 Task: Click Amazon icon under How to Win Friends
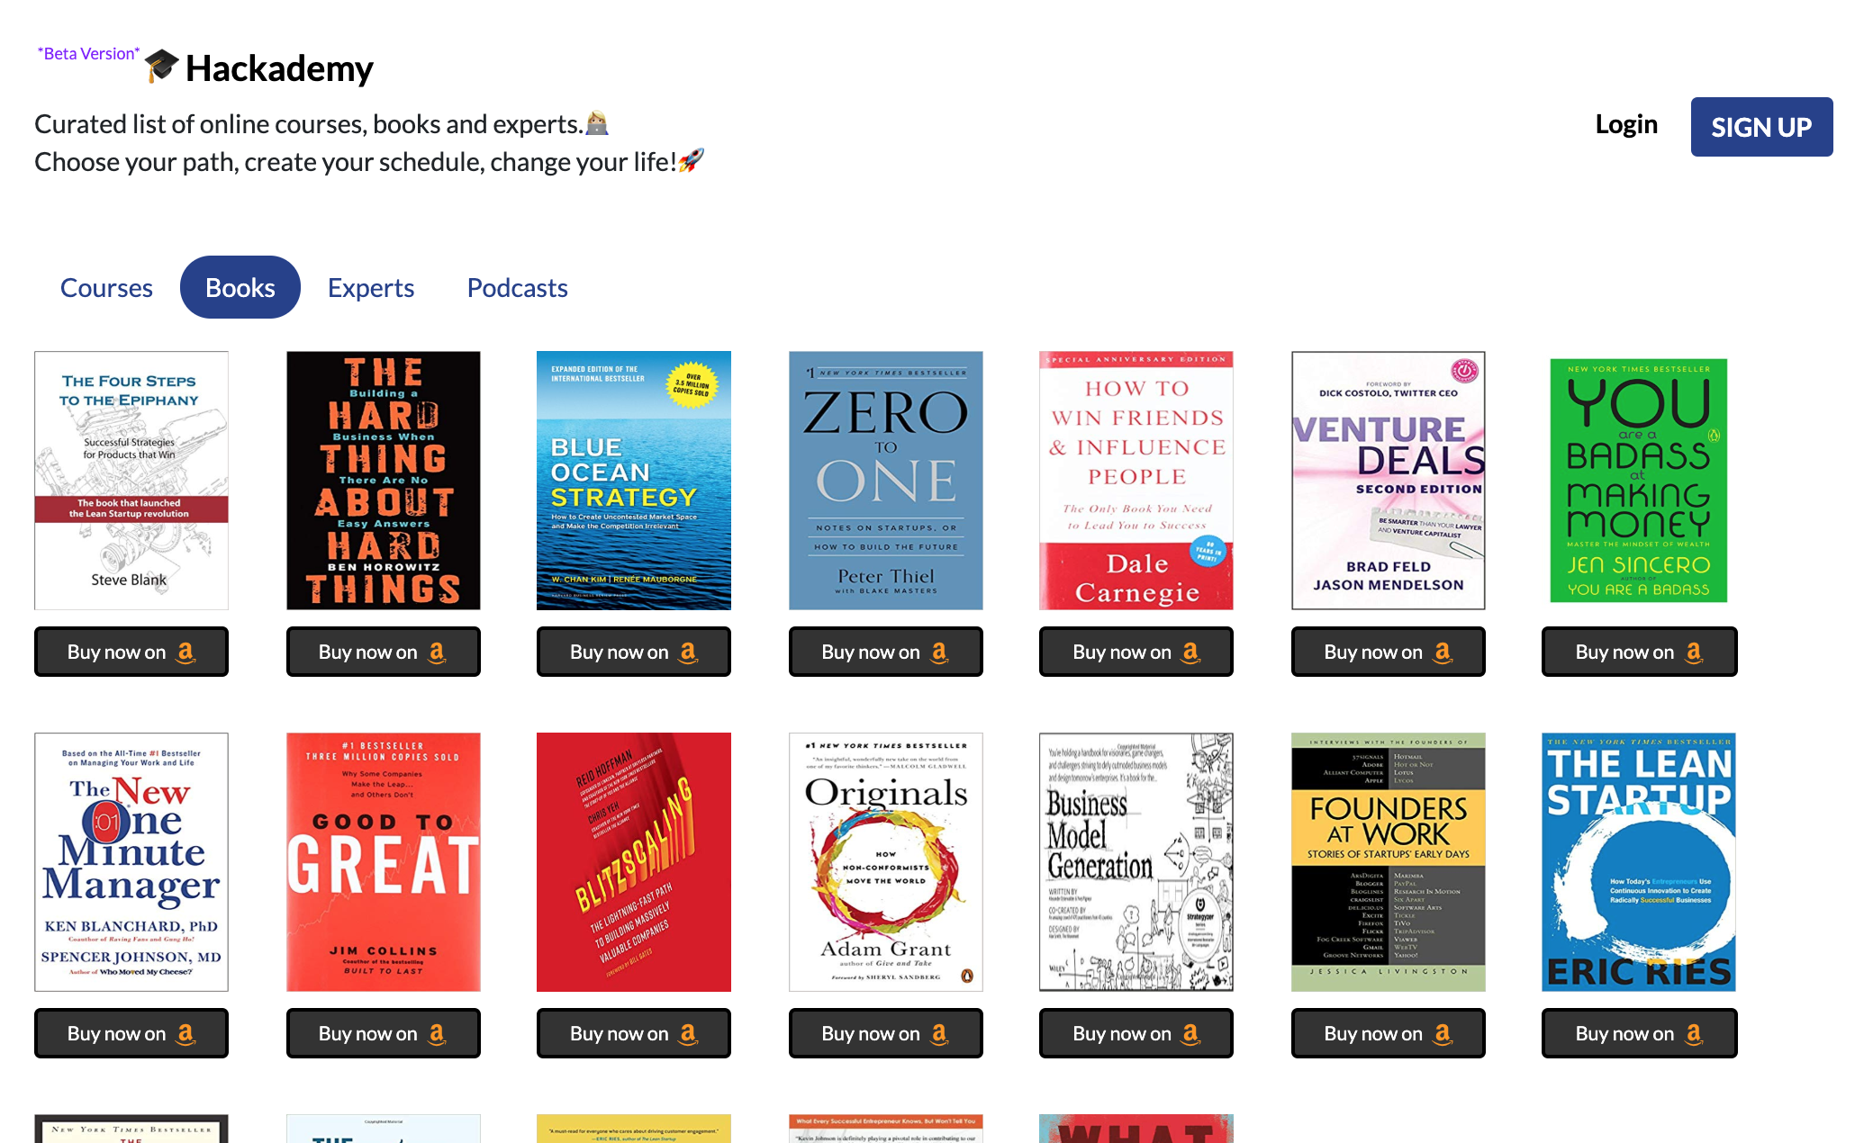pos(1191,652)
